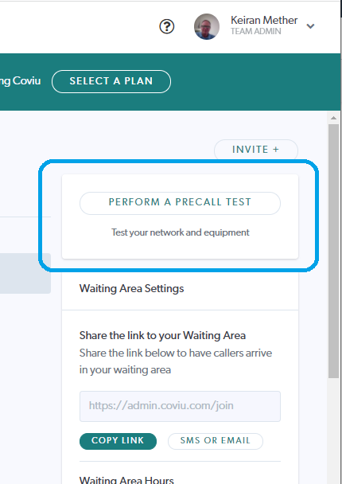
Task: Open the help question mark icon
Action: point(166,26)
